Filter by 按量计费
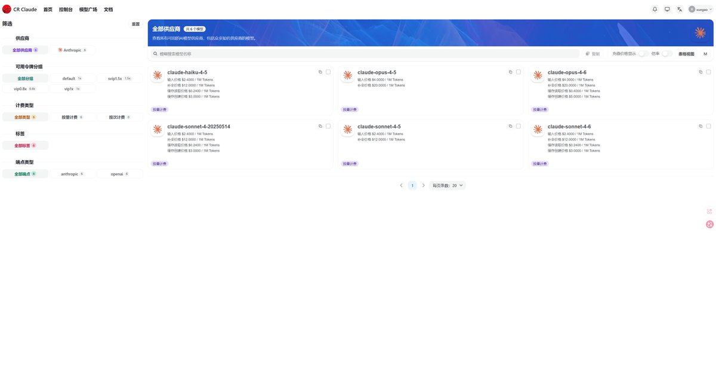 73,117
